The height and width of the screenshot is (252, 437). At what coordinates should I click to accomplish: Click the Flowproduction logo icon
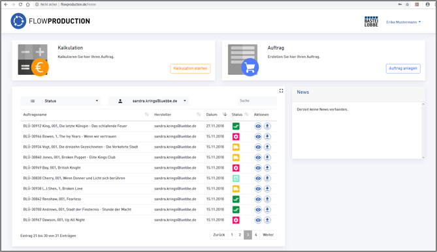click(x=18, y=21)
